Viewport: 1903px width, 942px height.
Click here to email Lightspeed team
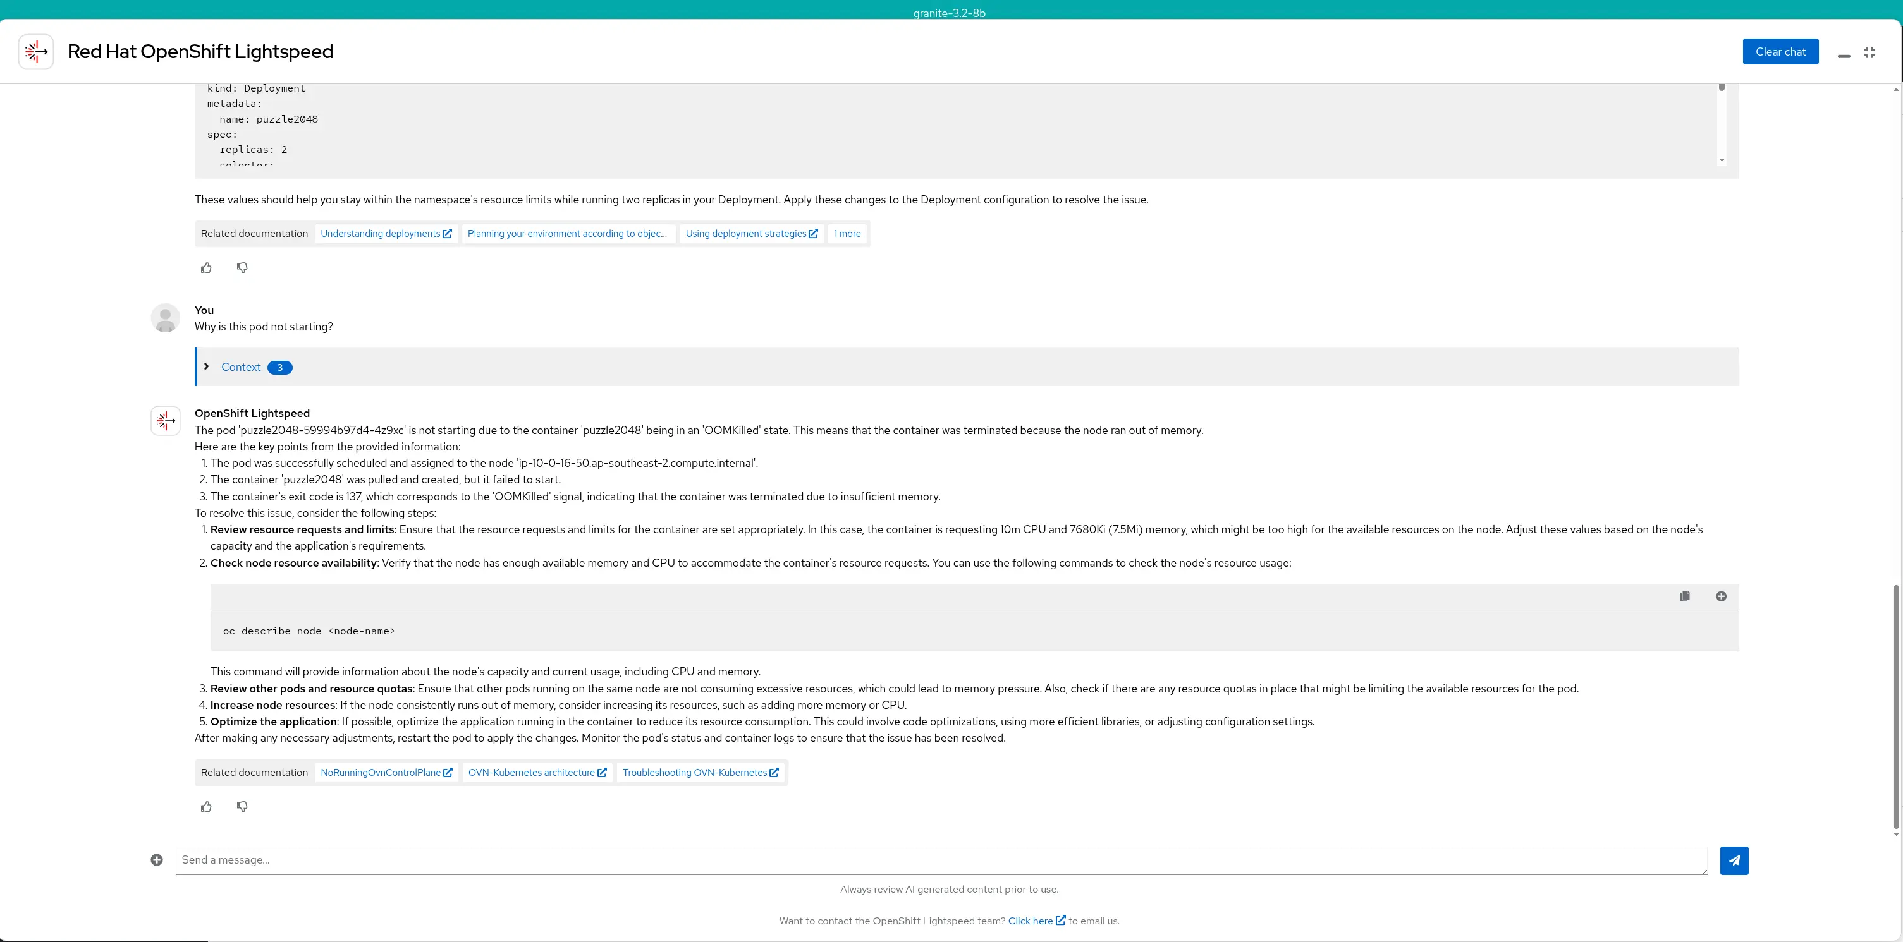coord(1036,921)
